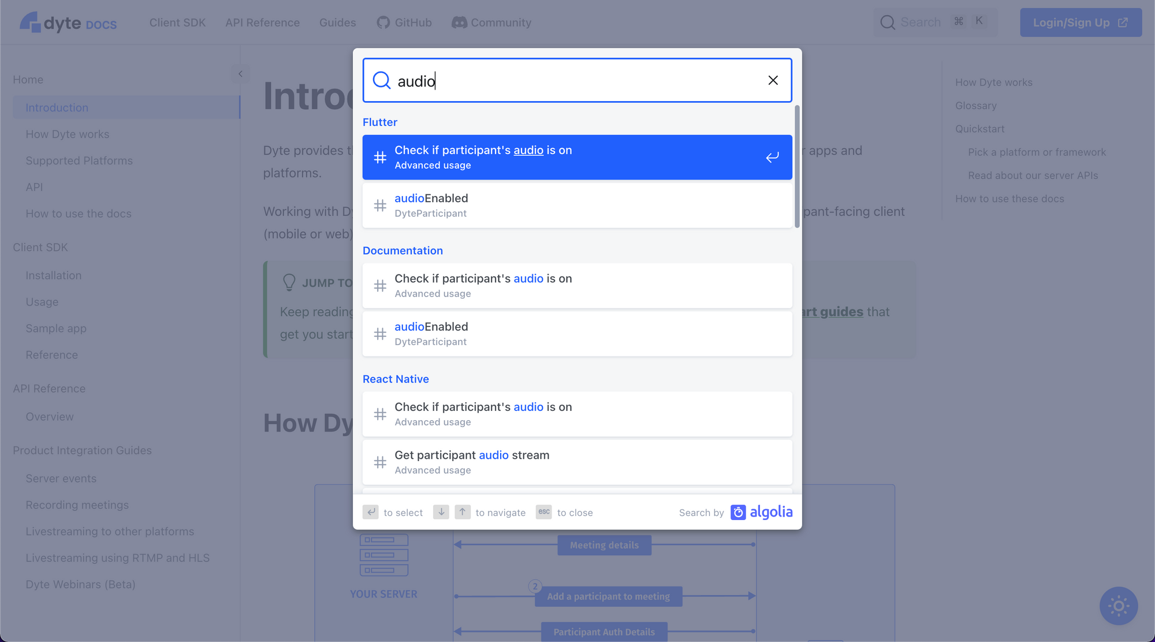Jump to 'Read about our server APIs'
This screenshot has height=642, width=1155.
click(x=1033, y=175)
